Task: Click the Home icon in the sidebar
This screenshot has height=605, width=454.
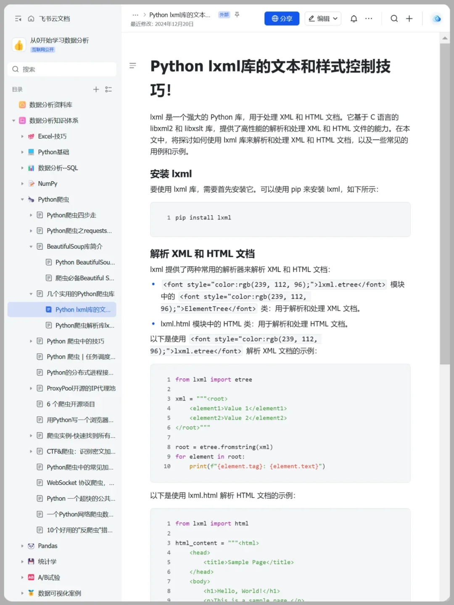Action: click(31, 19)
